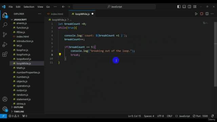Viewport: 217px width, 122px height.
Task: Click the editor vertical scrollbar
Action: click(x=215, y=54)
